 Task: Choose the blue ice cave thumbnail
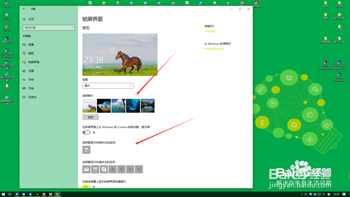pos(133,106)
